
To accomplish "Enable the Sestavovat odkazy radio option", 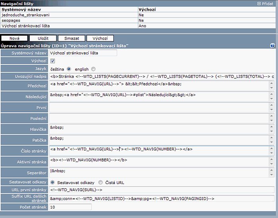I will click(52, 182).
